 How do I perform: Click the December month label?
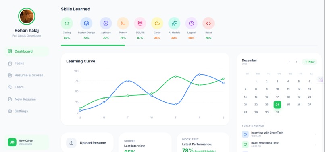pyautogui.click(x=249, y=60)
